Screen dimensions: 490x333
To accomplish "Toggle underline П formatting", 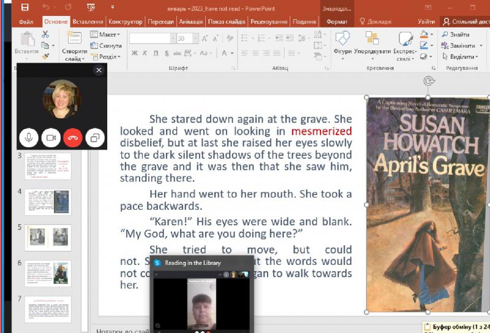I will click(156, 53).
